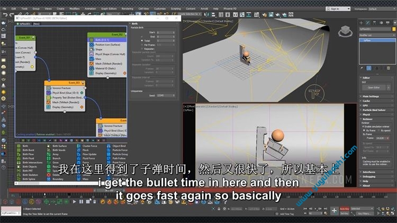This screenshot has height=223, width=397.
Task: Click the PhysX Bind (Glue) operator in Event_003
Action: [65, 93]
